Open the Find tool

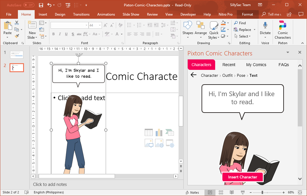[241, 23]
